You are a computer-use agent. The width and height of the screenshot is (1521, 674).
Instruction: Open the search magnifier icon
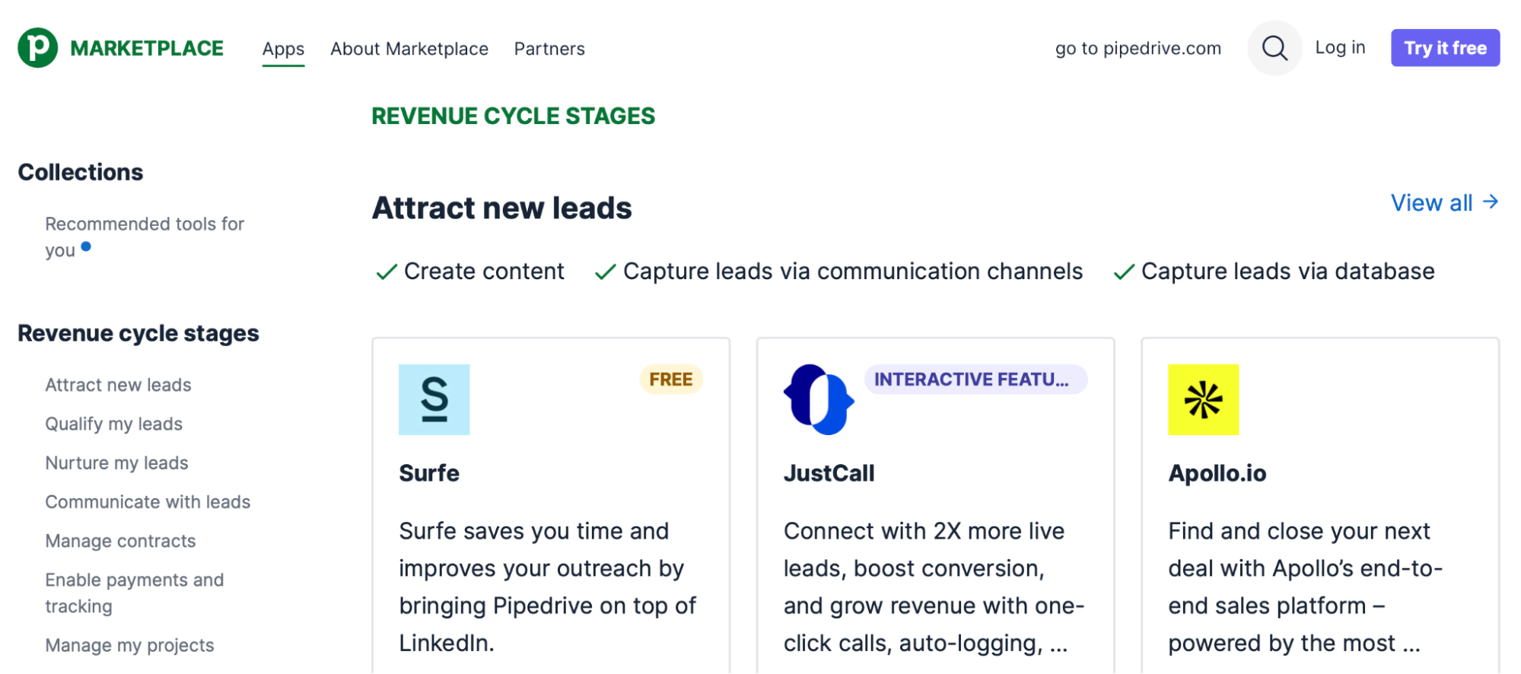coord(1274,47)
